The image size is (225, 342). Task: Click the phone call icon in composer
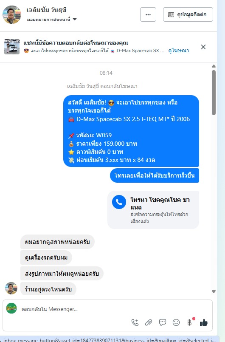point(135,322)
